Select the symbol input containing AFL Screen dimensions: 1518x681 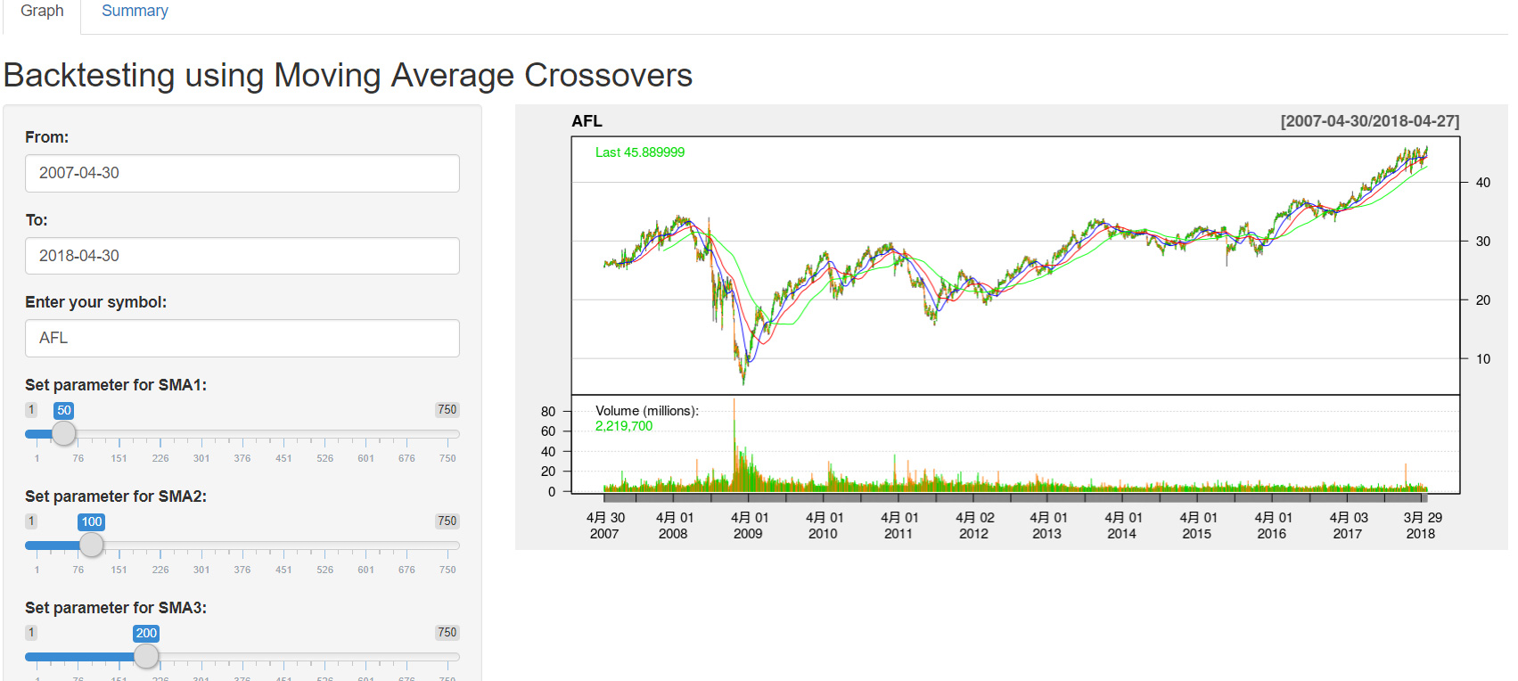[242, 338]
